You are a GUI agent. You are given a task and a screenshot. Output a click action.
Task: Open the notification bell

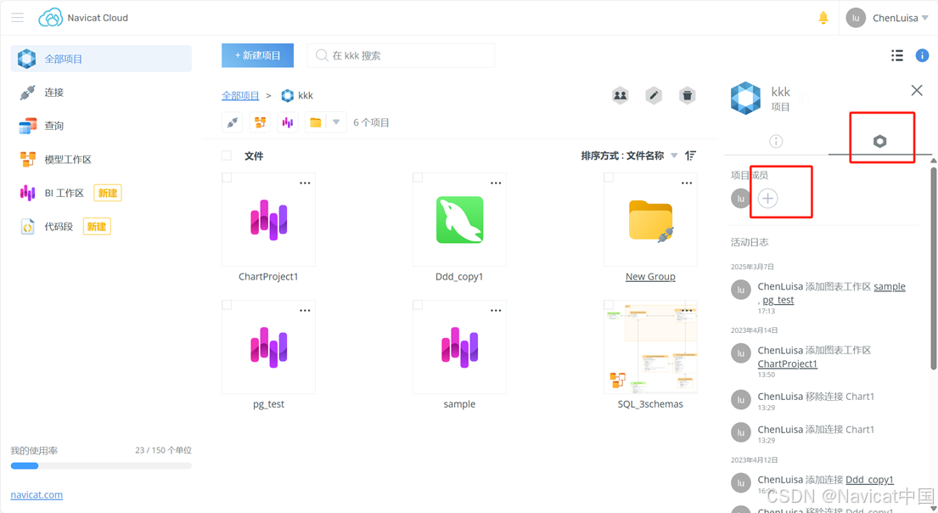click(x=823, y=18)
